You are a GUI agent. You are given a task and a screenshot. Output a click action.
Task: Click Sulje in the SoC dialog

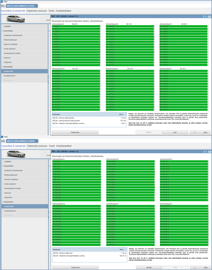click(206, 267)
